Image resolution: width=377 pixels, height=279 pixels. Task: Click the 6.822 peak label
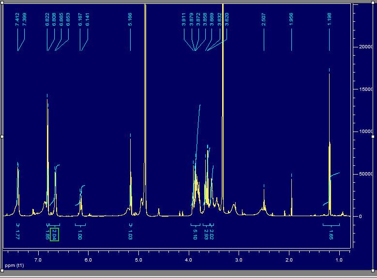(x=47, y=20)
